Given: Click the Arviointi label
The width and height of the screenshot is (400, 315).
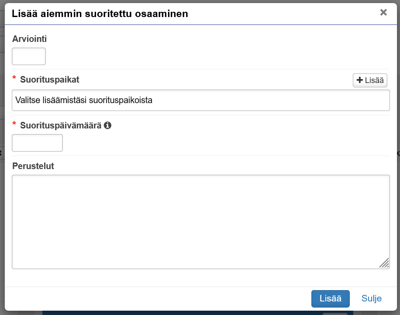Looking at the screenshot, I should pos(29,39).
